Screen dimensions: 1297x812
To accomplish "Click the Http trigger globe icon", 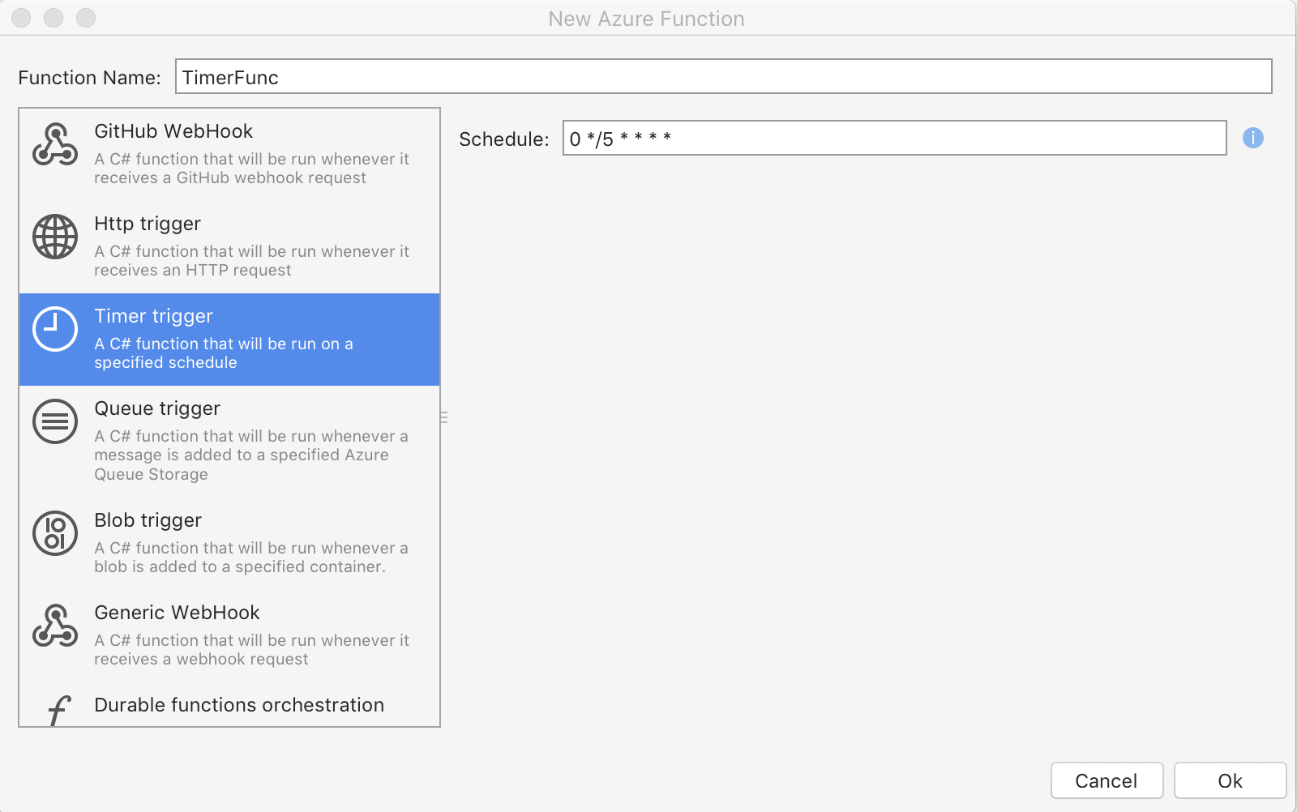I will tap(55, 237).
